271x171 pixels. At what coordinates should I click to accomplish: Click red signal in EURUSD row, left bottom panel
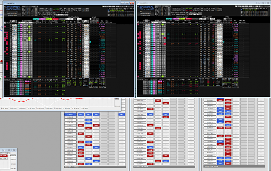pyautogui.click(x=88, y=128)
